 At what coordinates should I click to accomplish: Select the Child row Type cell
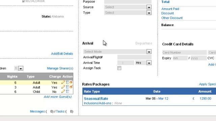(36, 92)
